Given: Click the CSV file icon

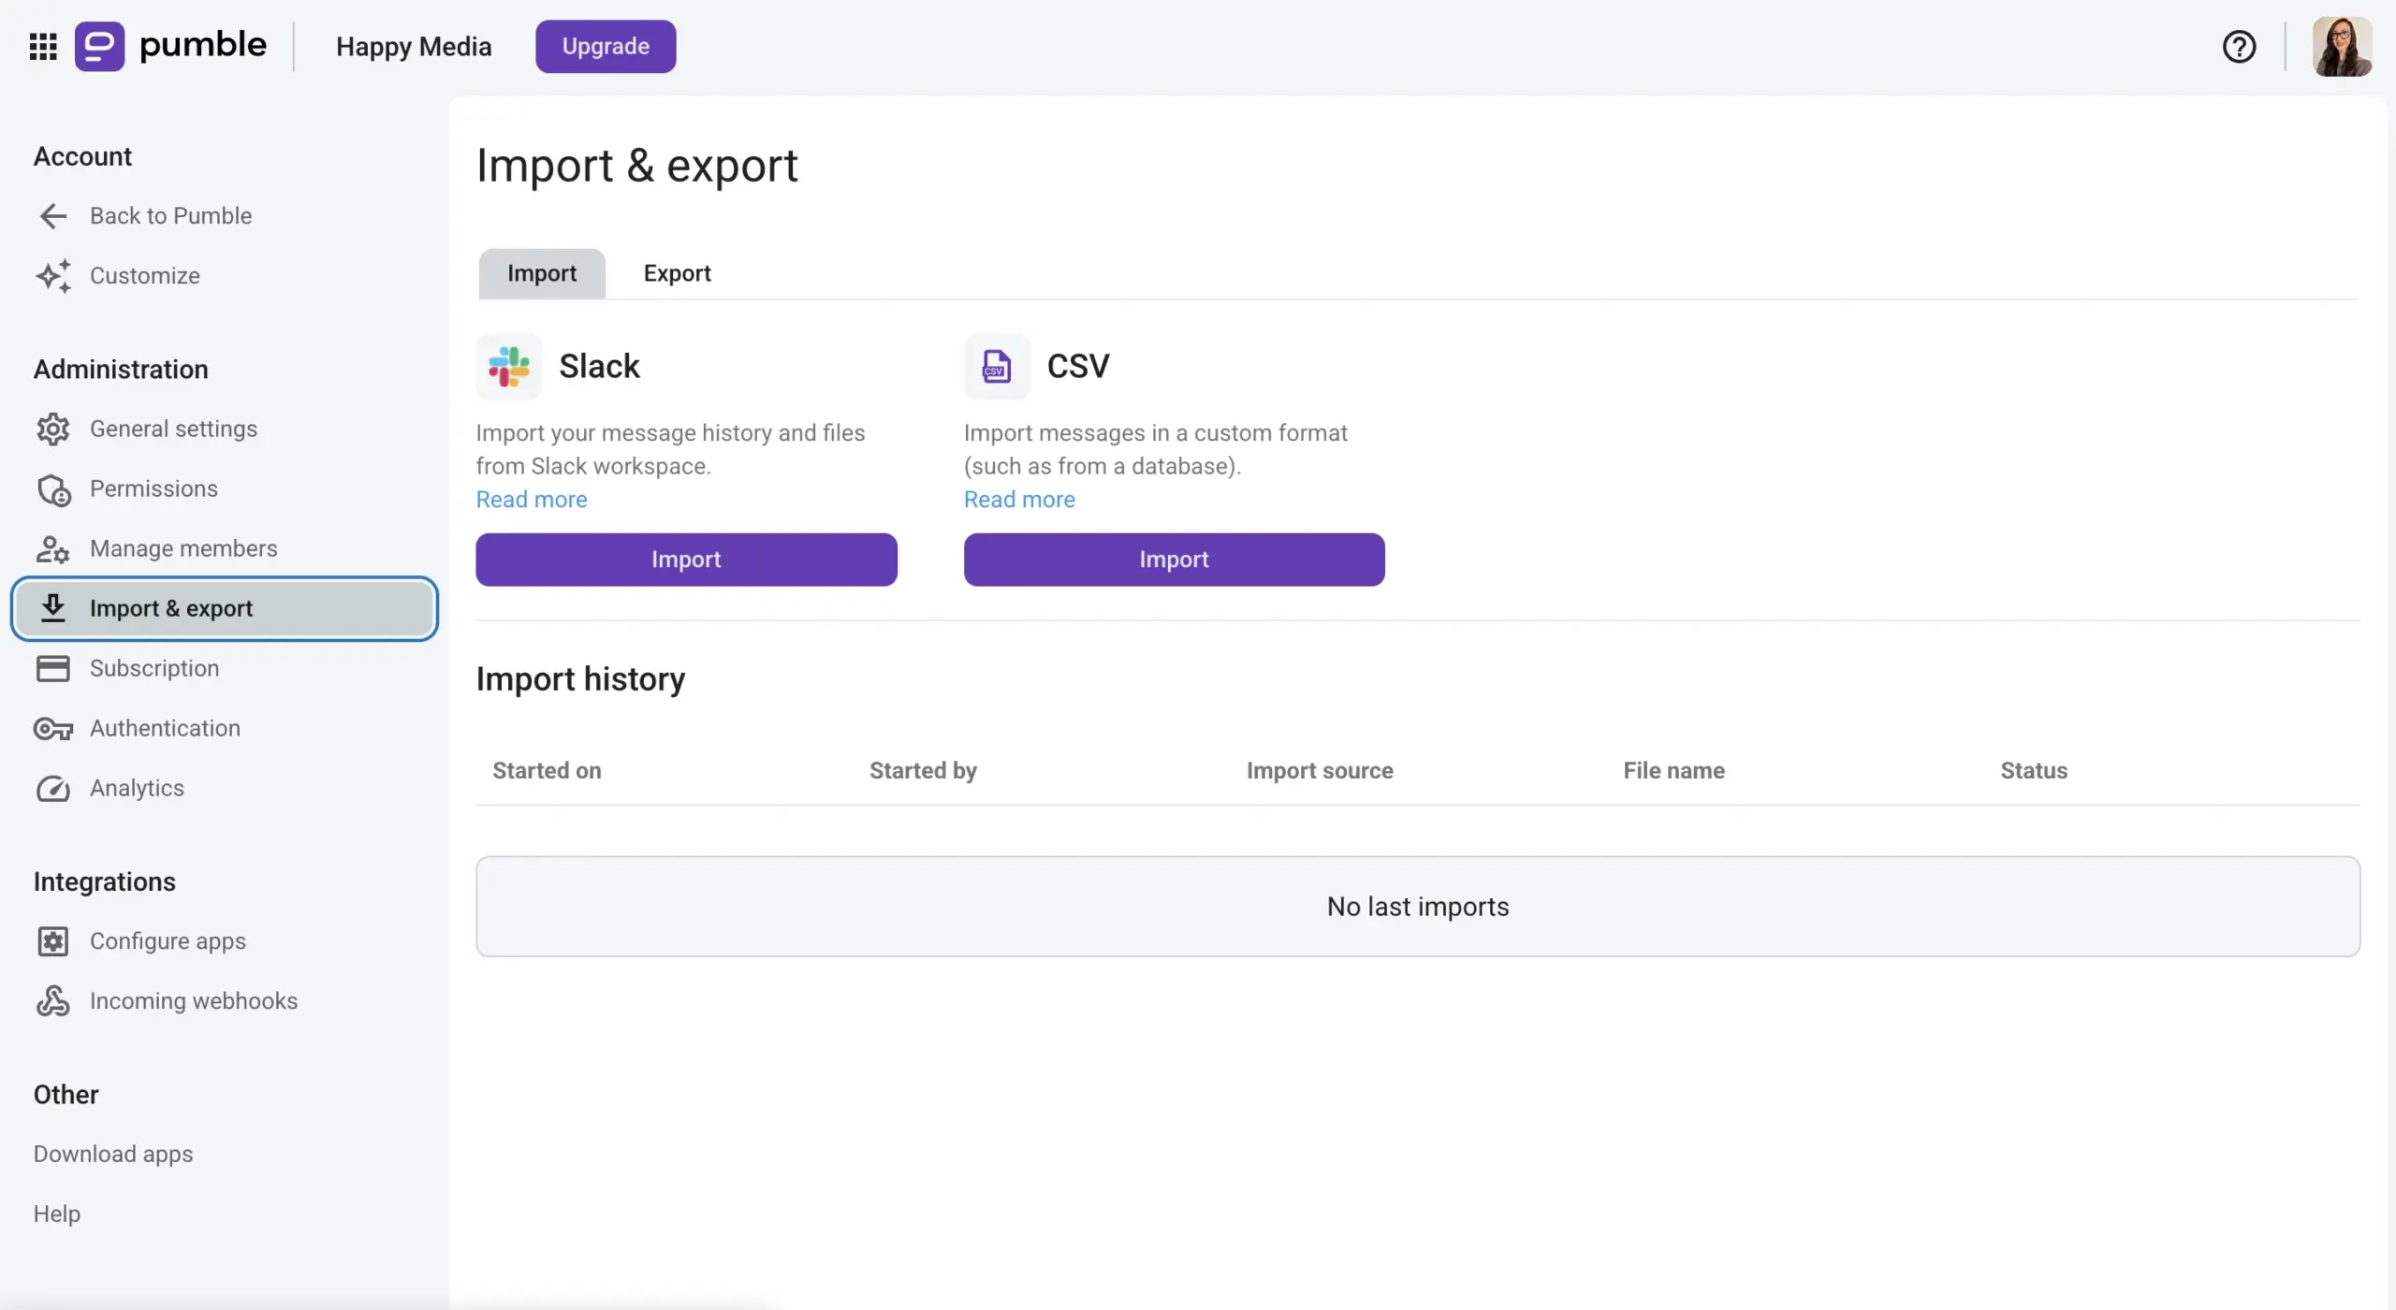Looking at the screenshot, I should (997, 367).
